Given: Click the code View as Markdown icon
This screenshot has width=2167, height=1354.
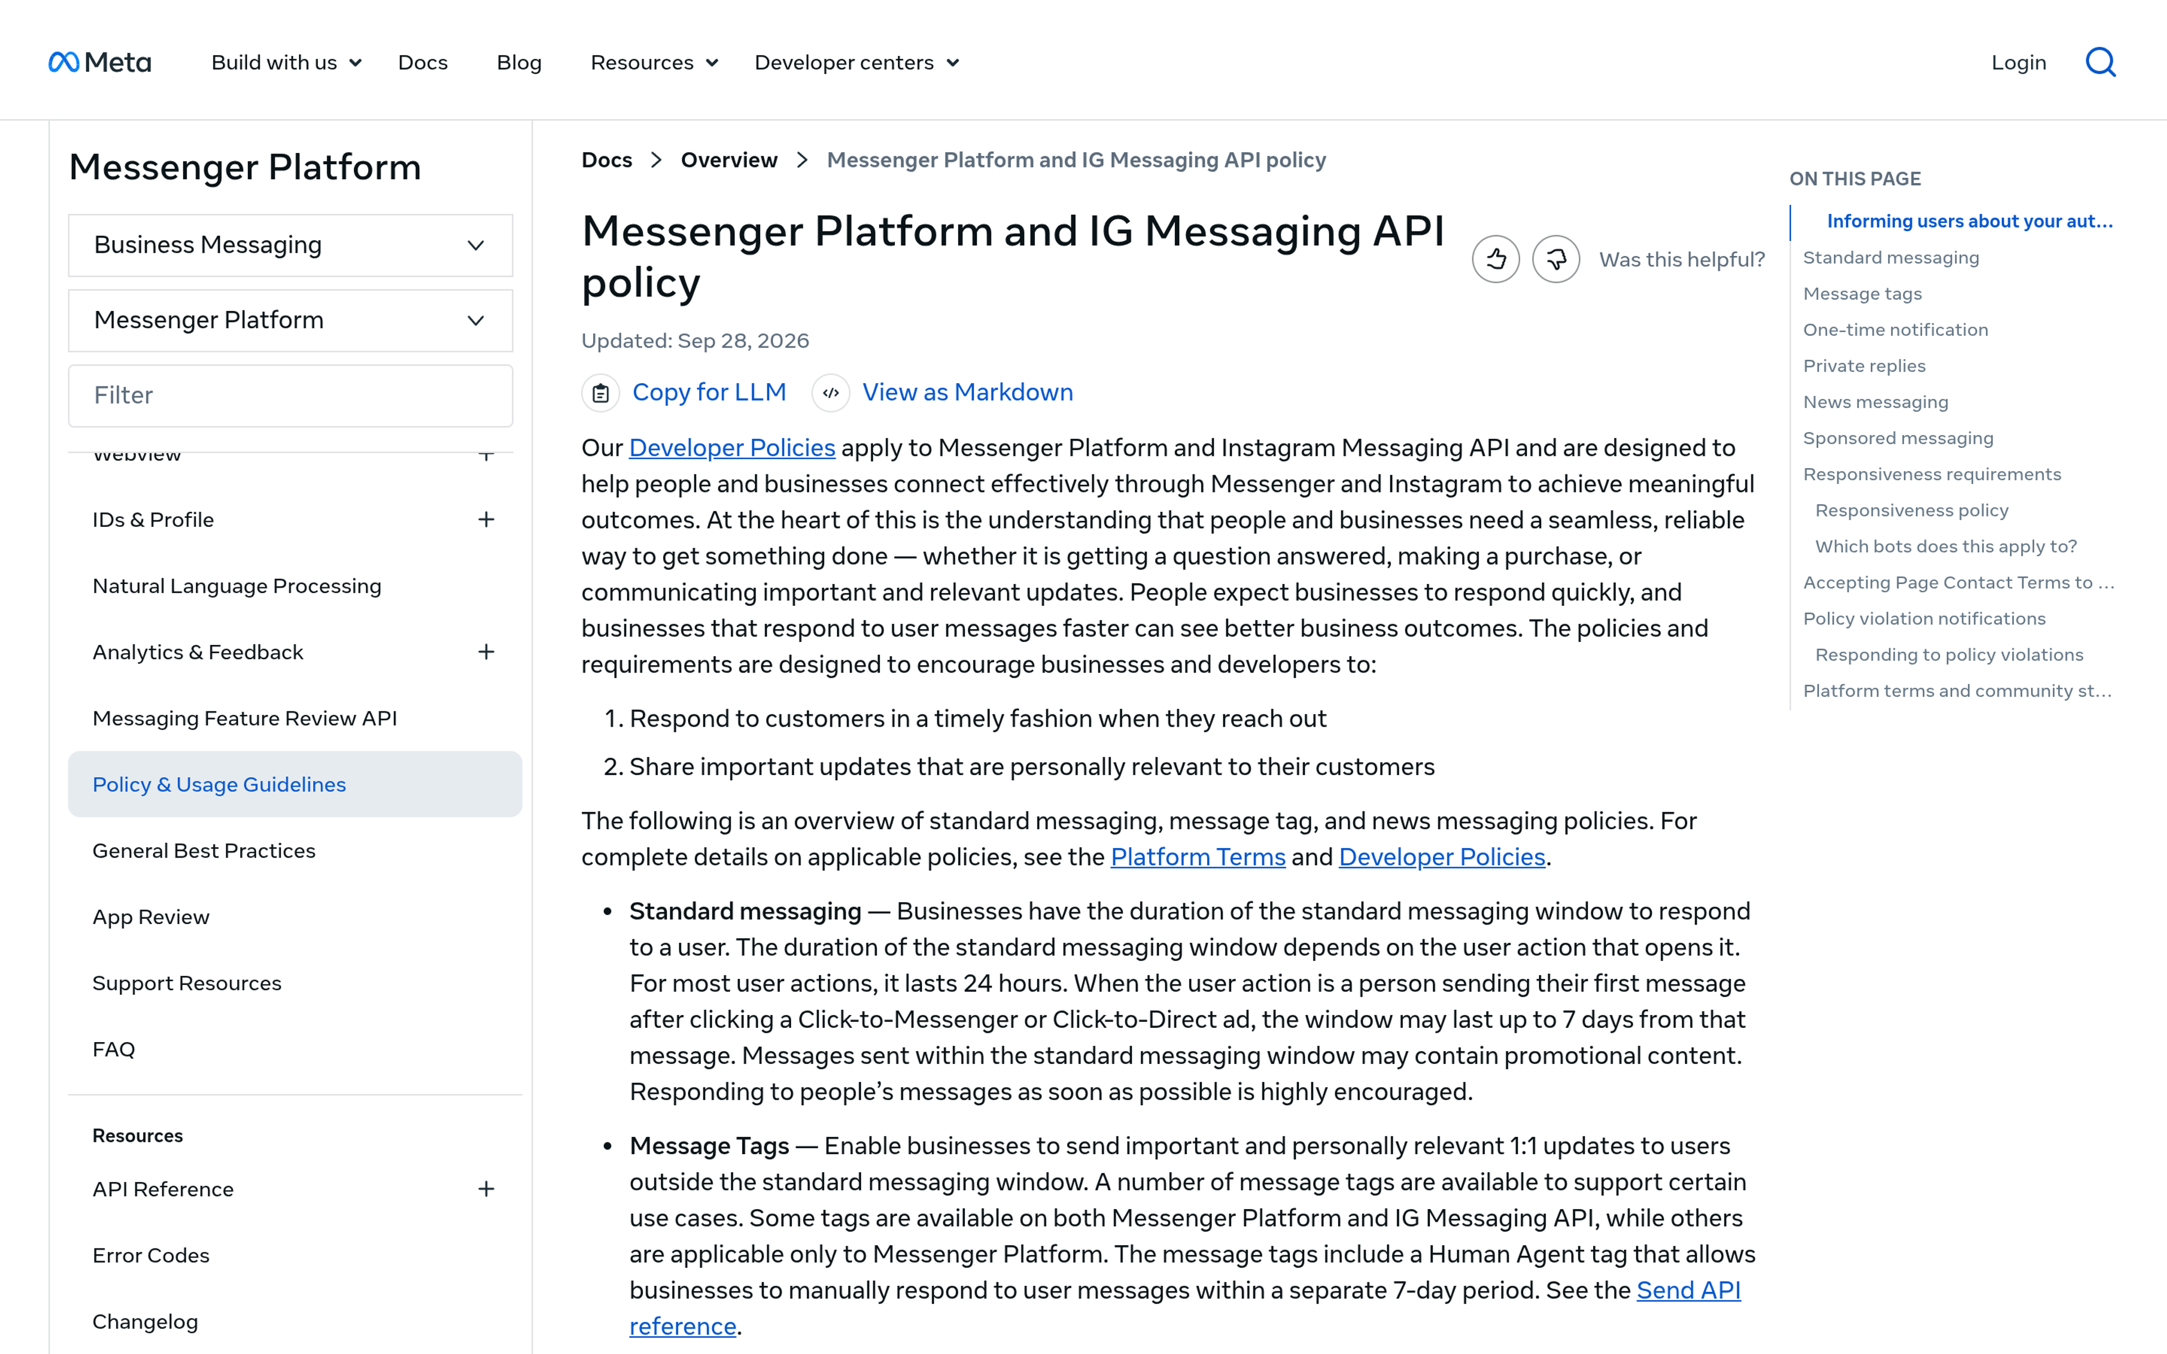Looking at the screenshot, I should (x=831, y=393).
